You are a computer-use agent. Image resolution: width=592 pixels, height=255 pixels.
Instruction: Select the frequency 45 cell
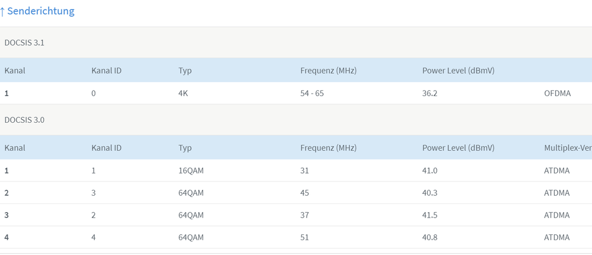click(305, 193)
